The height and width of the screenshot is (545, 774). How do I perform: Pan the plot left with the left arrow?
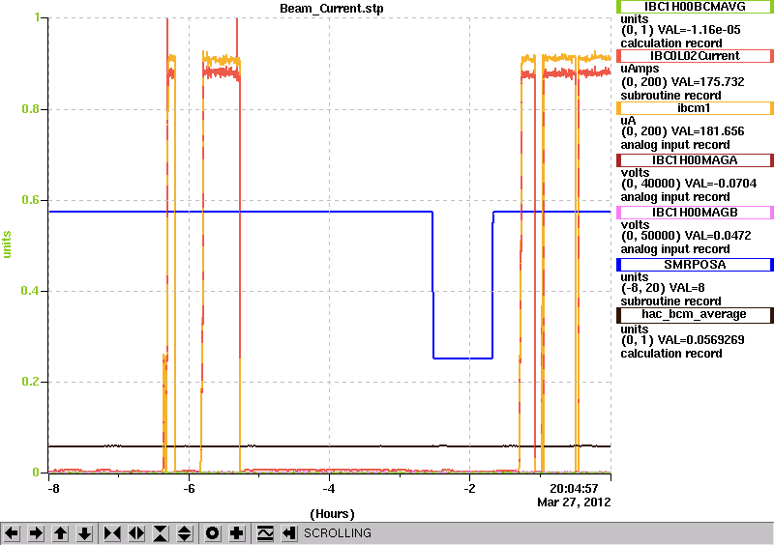pyautogui.click(x=12, y=533)
